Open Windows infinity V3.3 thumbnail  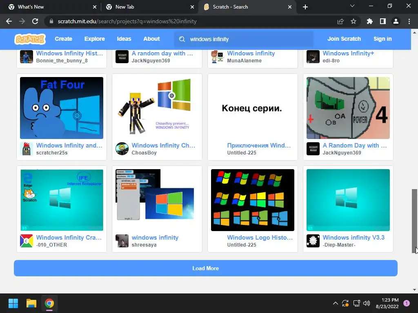pyautogui.click(x=348, y=200)
